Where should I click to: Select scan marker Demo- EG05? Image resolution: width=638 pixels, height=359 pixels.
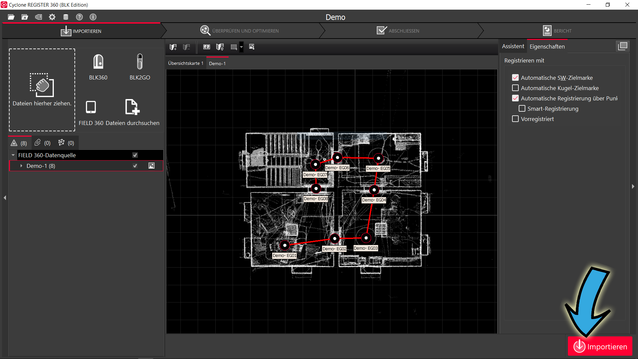pyautogui.click(x=378, y=158)
